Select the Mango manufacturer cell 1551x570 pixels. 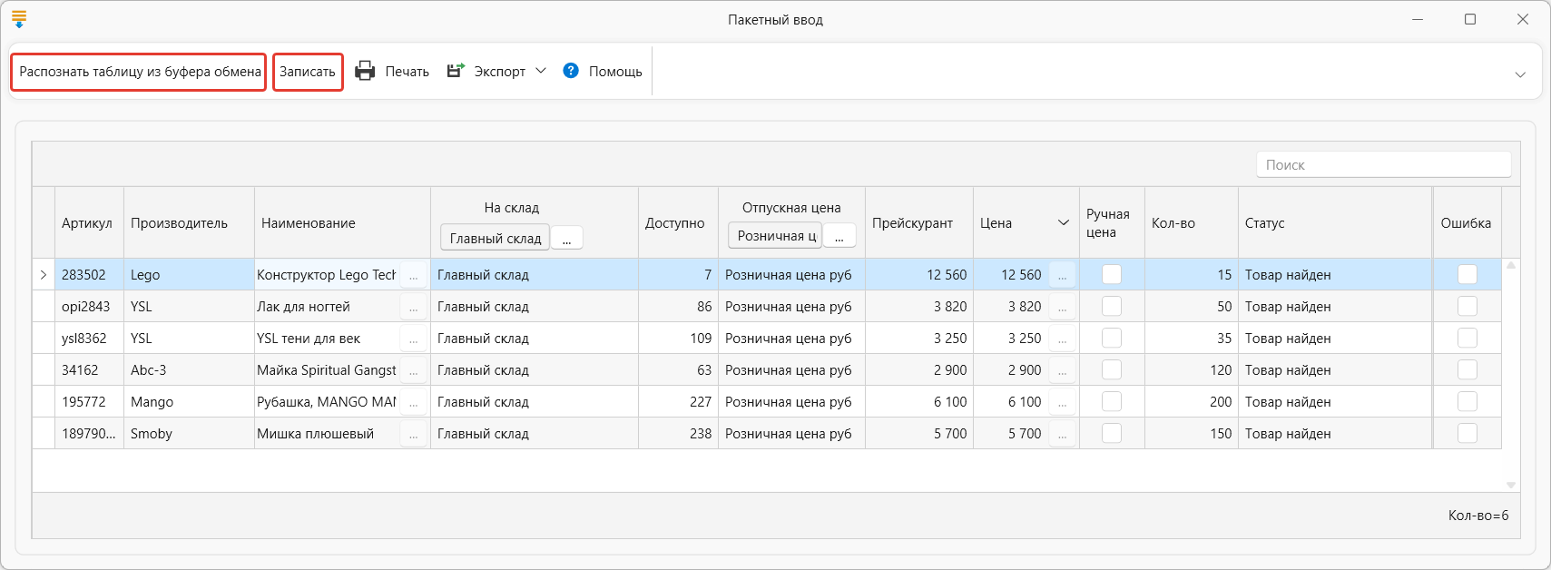click(x=189, y=401)
